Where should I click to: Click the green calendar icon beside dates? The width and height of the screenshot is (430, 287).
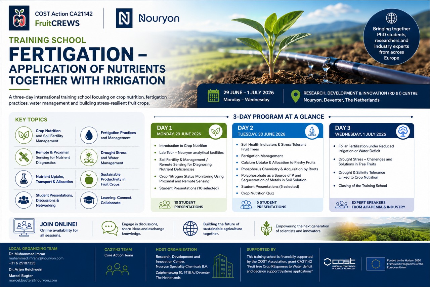pos(213,96)
